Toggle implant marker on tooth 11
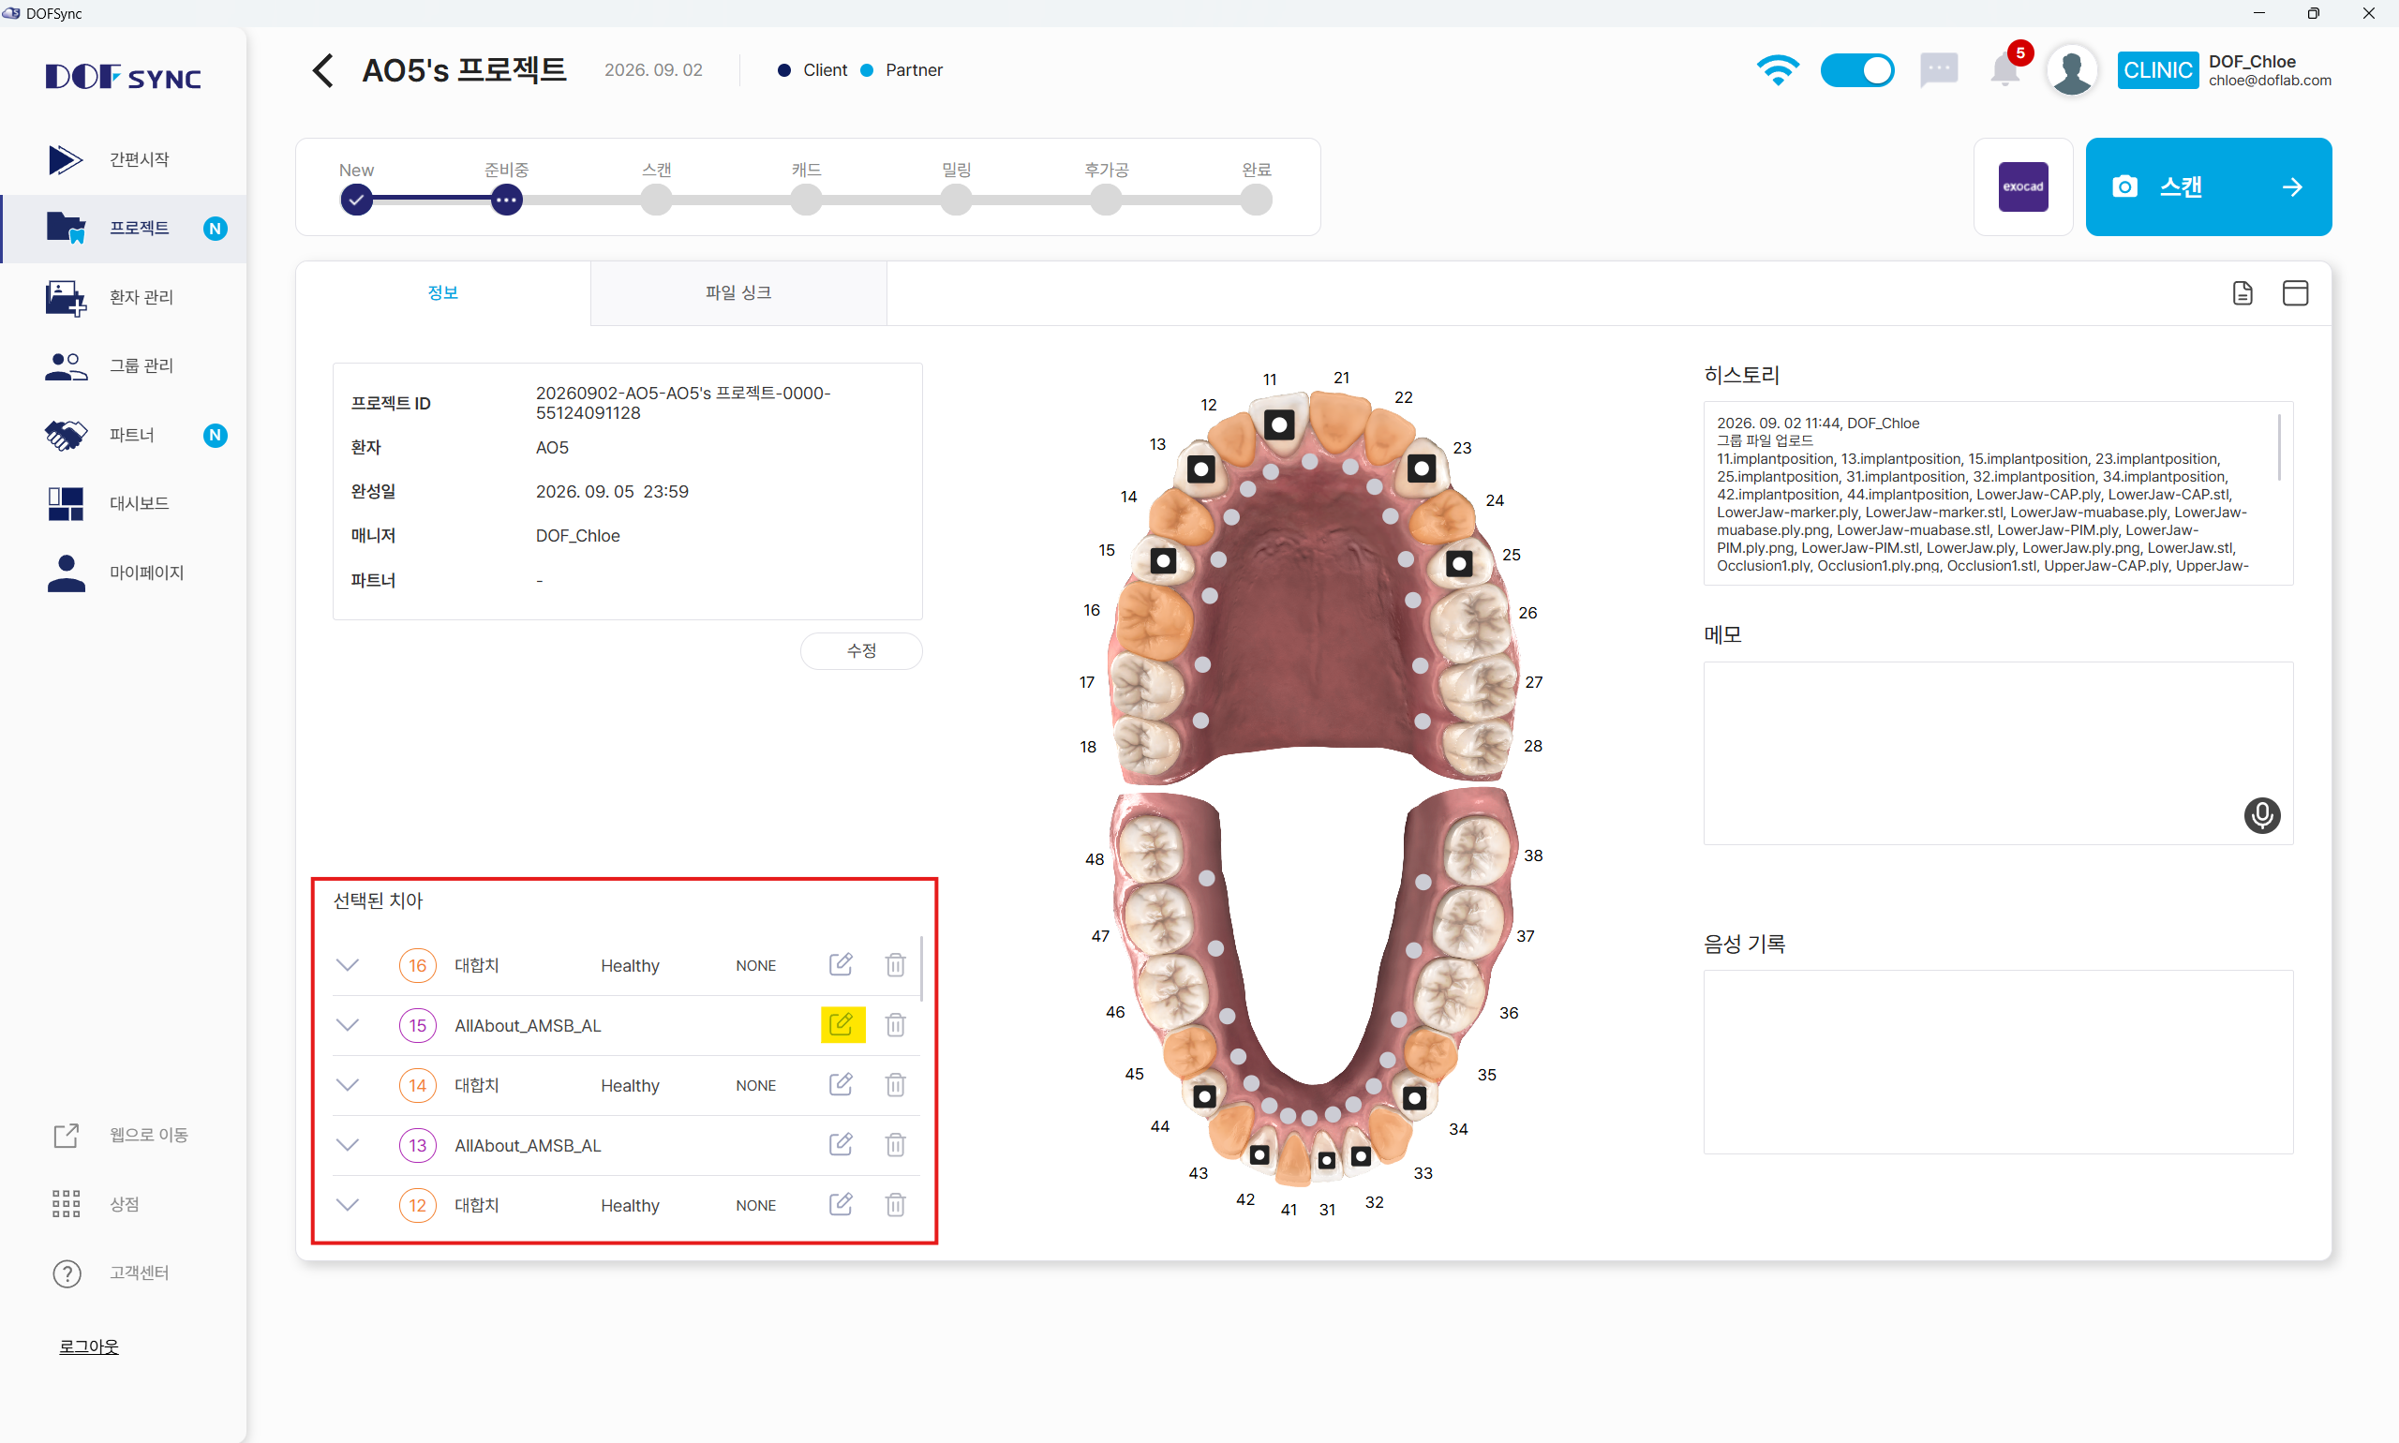This screenshot has height=1443, width=2399. [1279, 424]
